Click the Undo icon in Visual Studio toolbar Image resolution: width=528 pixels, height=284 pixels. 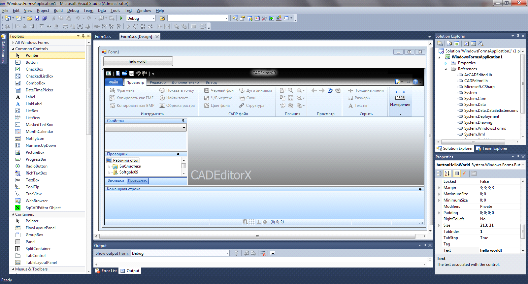coord(78,18)
